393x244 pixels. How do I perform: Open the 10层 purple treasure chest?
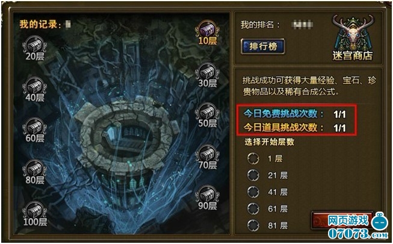pos(207,33)
